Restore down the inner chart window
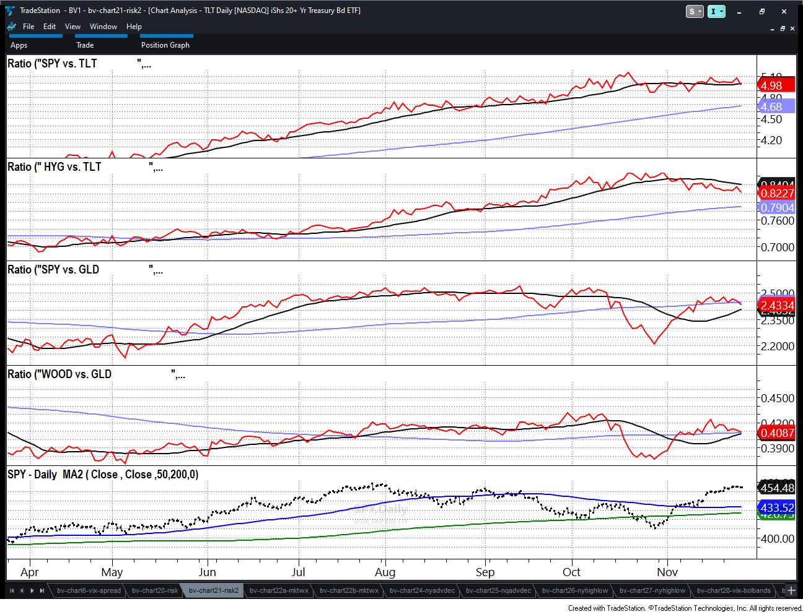Viewport: 803px width, 612px height. (x=783, y=28)
